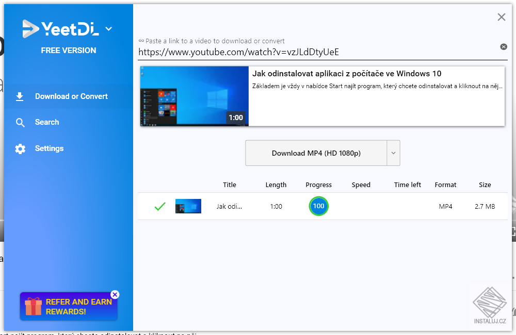Click the link icon beside the Paste hint
This screenshot has width=516, height=335.
141,41
